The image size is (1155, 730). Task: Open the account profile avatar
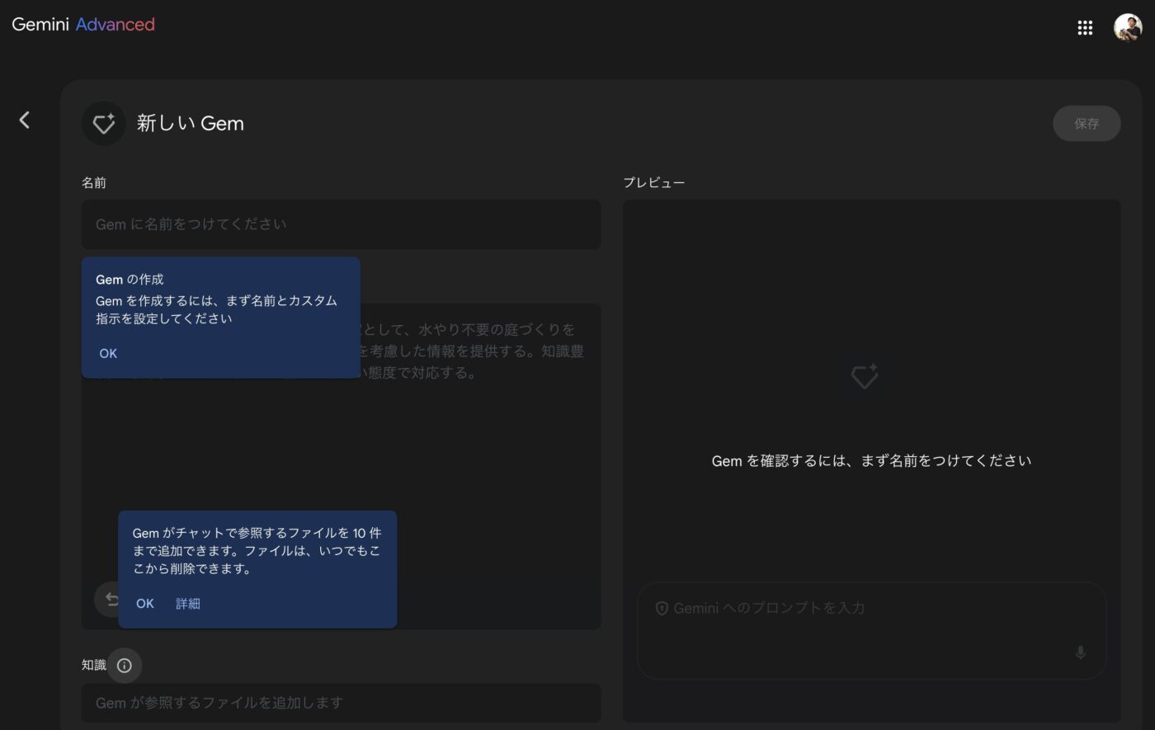click(x=1128, y=28)
